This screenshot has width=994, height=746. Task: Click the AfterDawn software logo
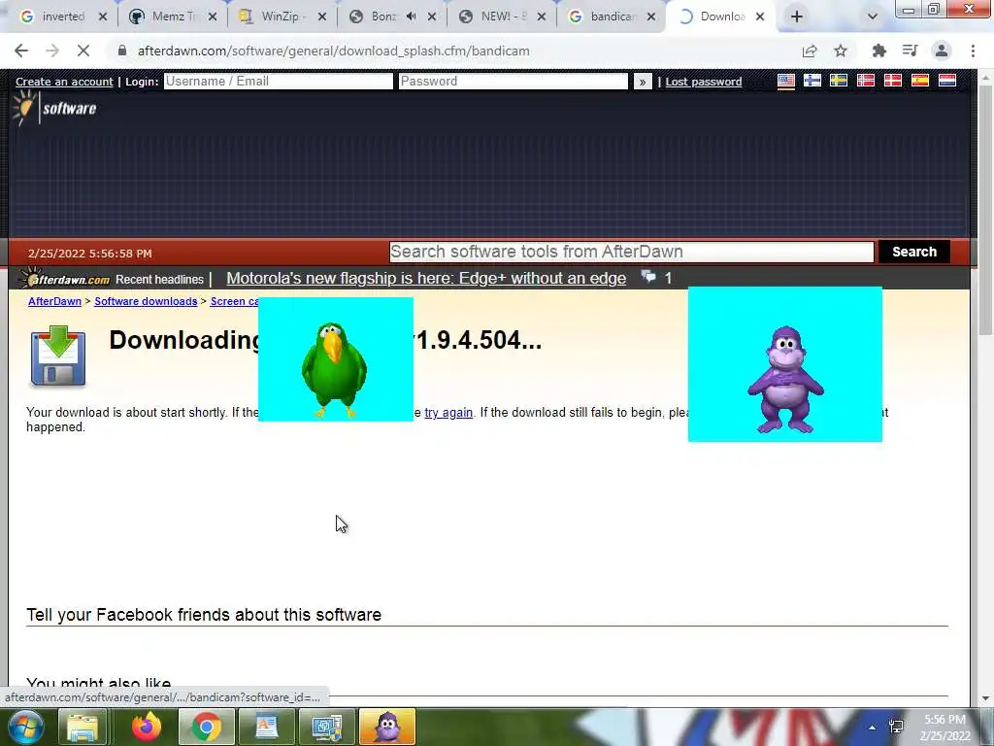pyautogui.click(x=54, y=108)
